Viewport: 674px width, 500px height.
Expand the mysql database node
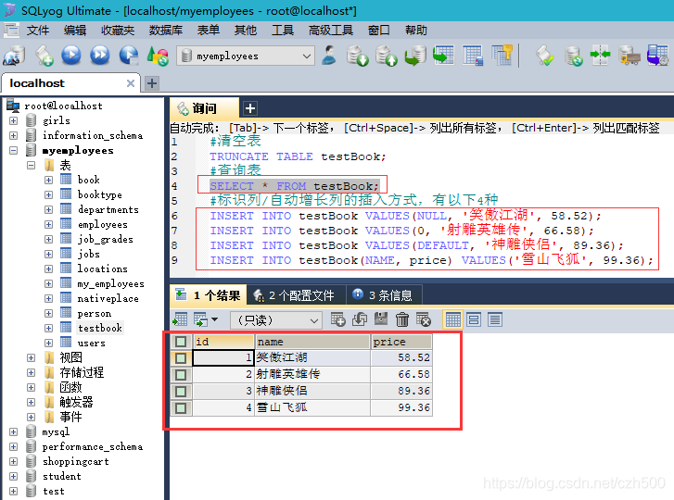click(x=13, y=431)
